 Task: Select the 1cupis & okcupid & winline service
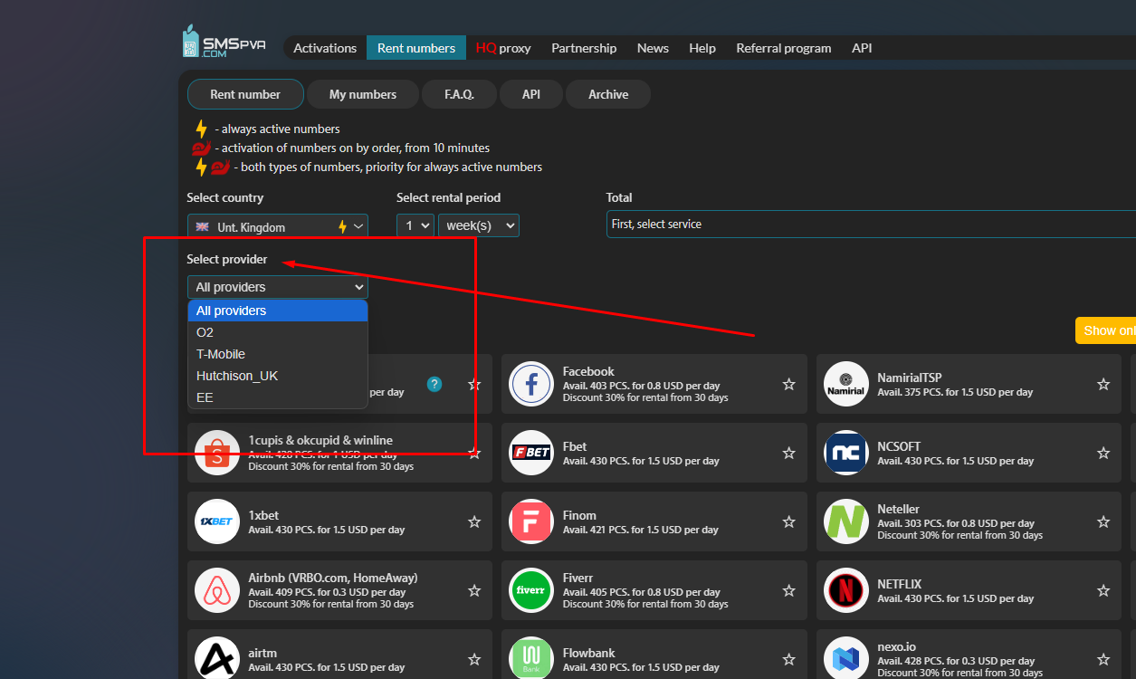(320, 440)
